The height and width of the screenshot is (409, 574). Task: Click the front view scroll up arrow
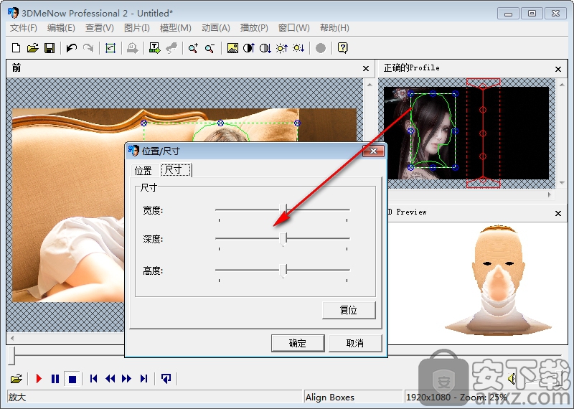(x=370, y=85)
